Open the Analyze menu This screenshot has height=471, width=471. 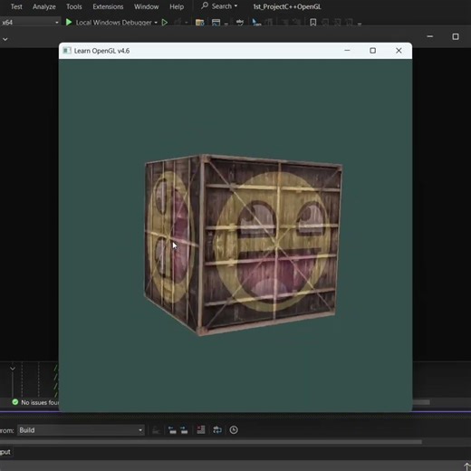[44, 6]
